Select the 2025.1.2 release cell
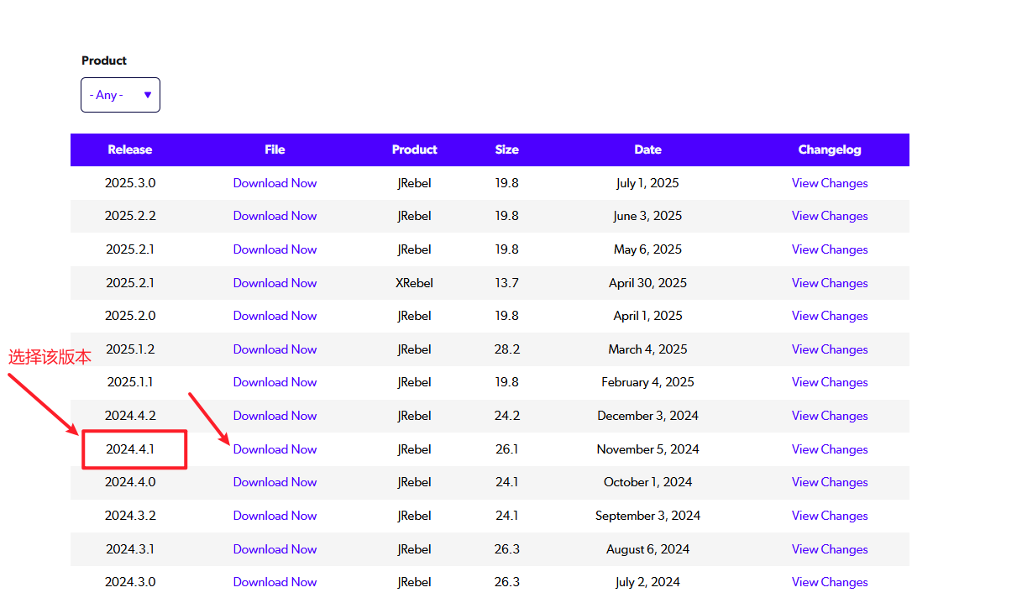The image size is (1022, 598). pos(130,349)
